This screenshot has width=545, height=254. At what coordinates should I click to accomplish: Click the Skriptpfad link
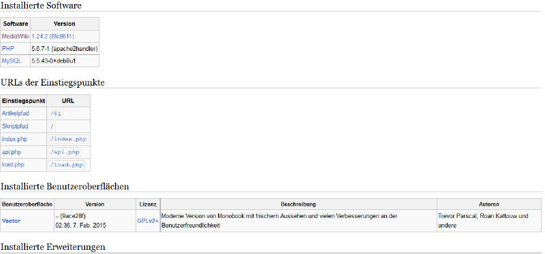point(15,126)
